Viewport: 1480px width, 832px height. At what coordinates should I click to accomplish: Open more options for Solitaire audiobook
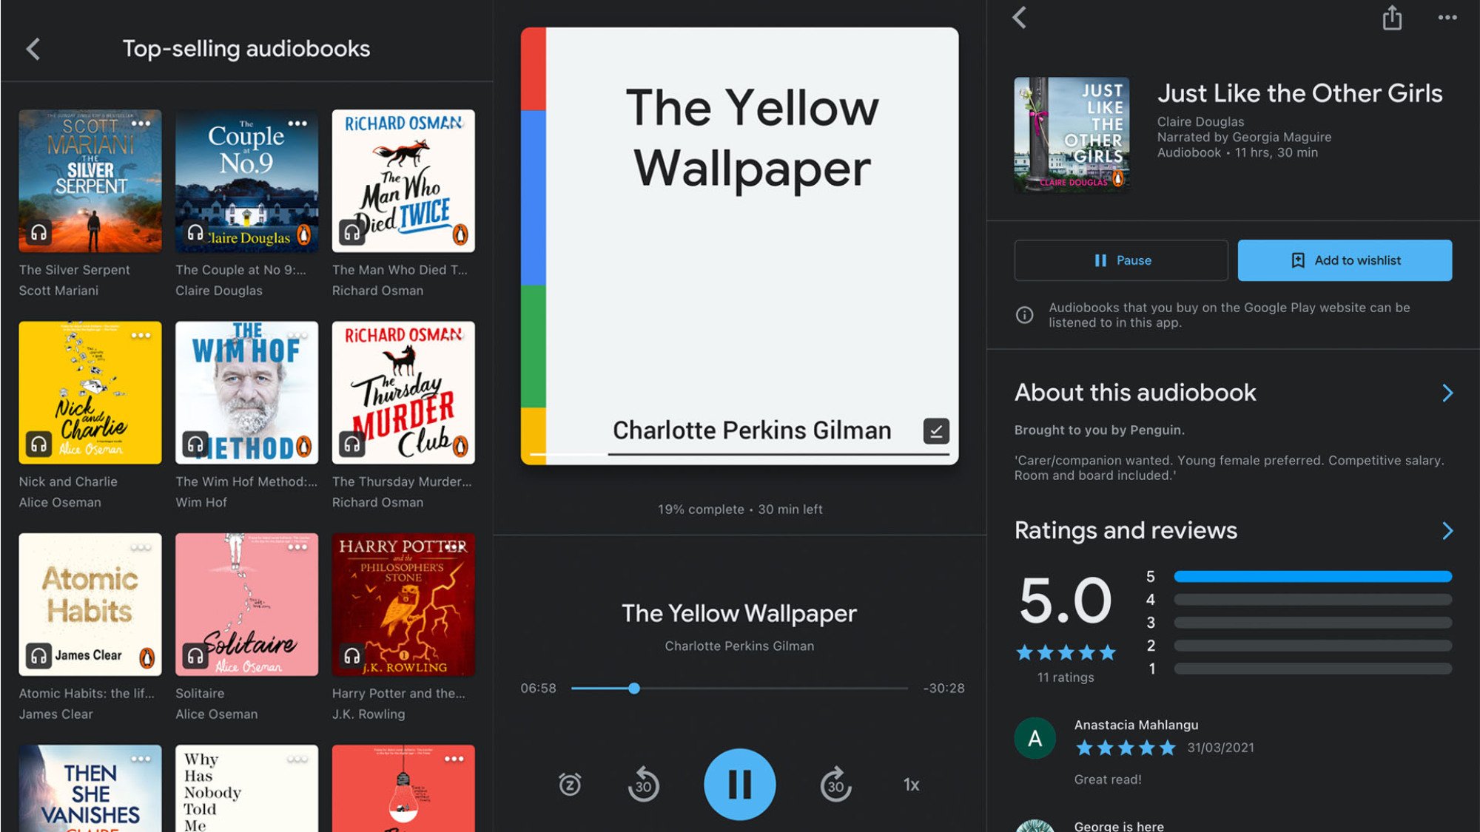pyautogui.click(x=297, y=547)
